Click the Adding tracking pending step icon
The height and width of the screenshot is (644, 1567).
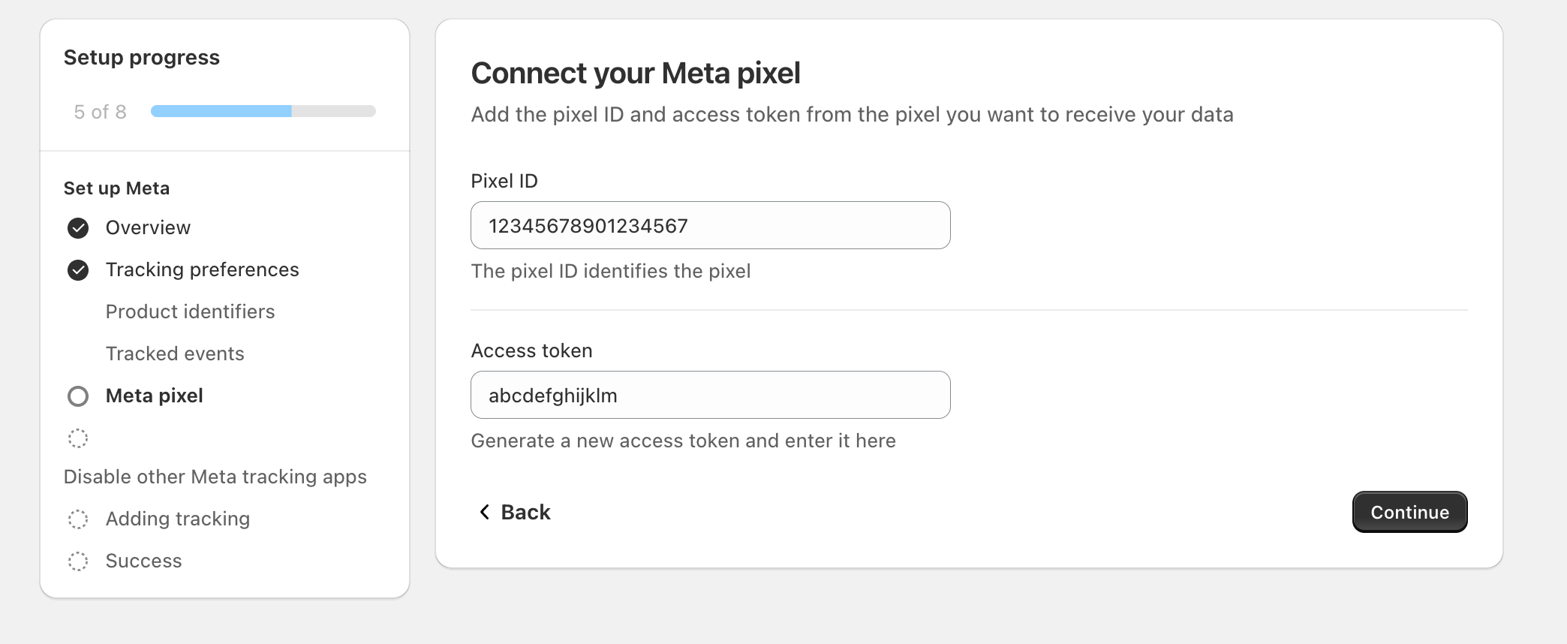(78, 519)
